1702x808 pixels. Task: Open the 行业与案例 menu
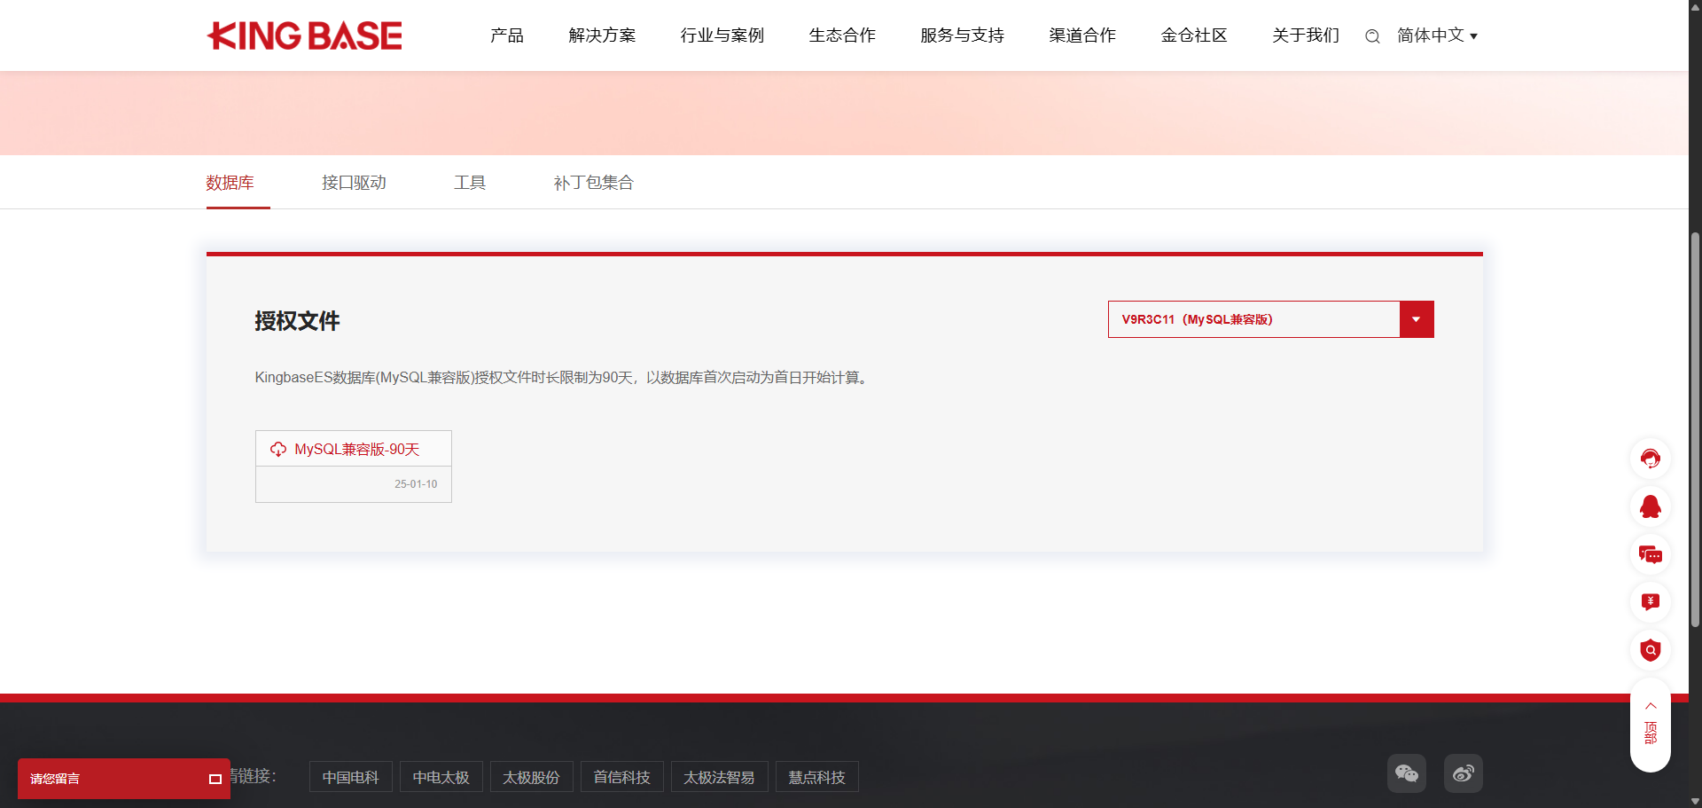(722, 35)
